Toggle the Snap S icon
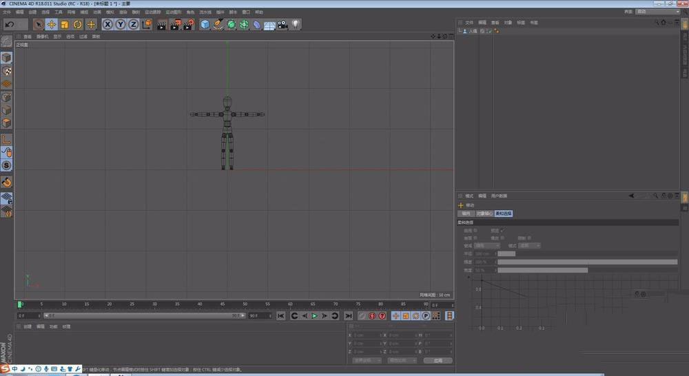689x376 pixels. point(7,165)
